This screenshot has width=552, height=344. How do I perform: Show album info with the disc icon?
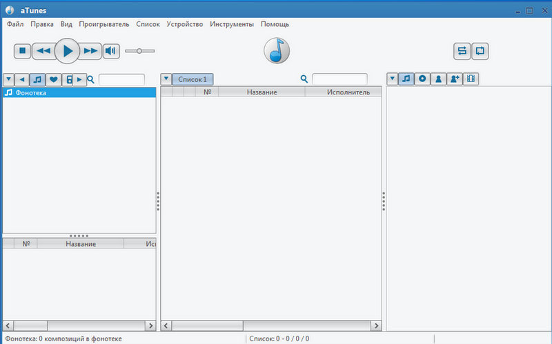tap(422, 79)
